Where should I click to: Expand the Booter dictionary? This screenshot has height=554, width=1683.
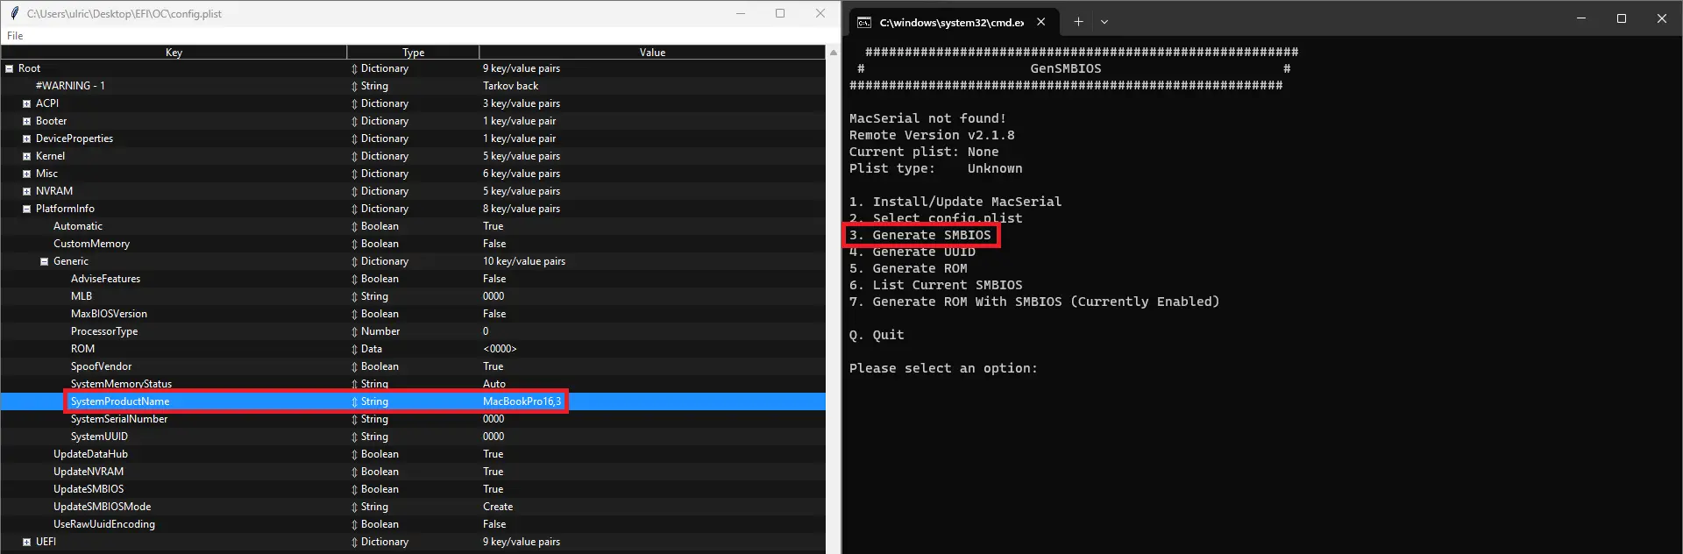(x=26, y=121)
